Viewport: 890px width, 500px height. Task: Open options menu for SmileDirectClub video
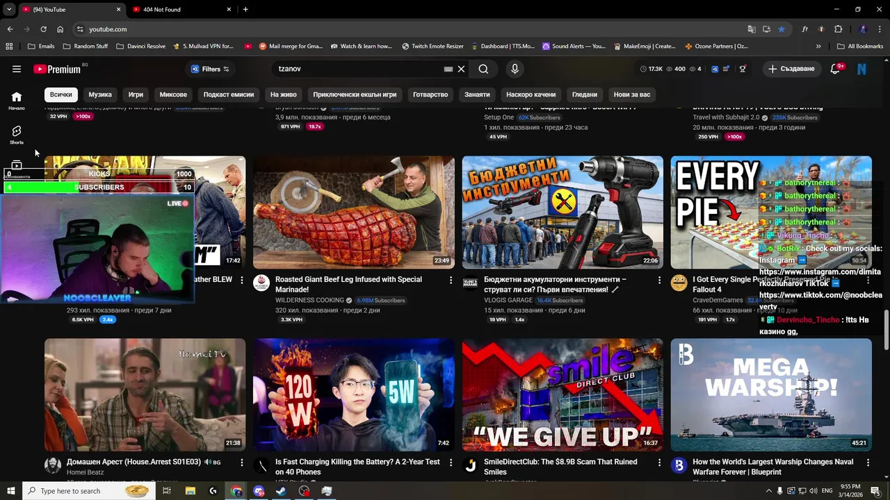click(659, 462)
